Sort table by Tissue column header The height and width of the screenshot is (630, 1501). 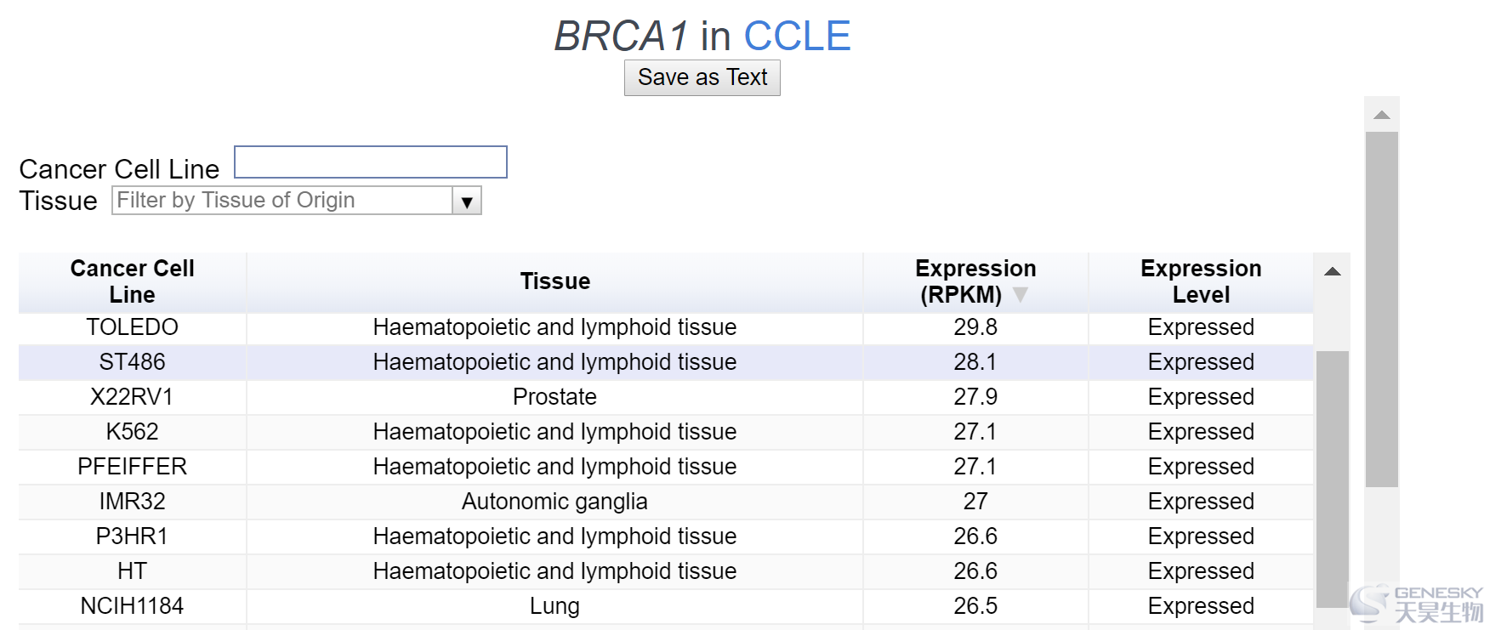coord(554,281)
